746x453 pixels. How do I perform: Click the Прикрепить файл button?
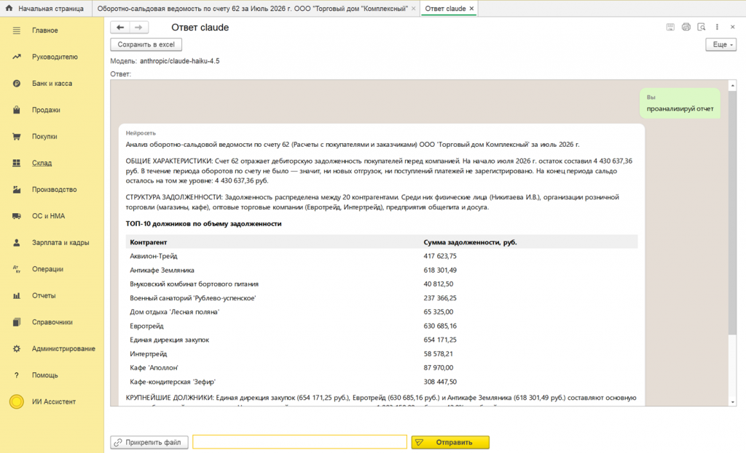tap(149, 442)
